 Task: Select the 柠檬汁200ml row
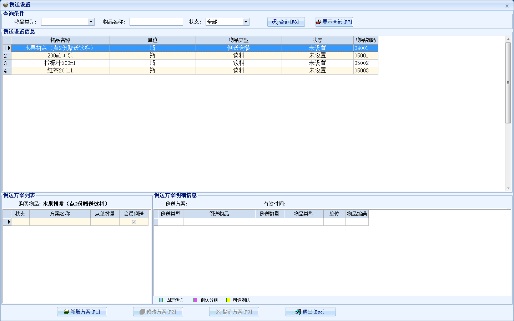pos(195,63)
